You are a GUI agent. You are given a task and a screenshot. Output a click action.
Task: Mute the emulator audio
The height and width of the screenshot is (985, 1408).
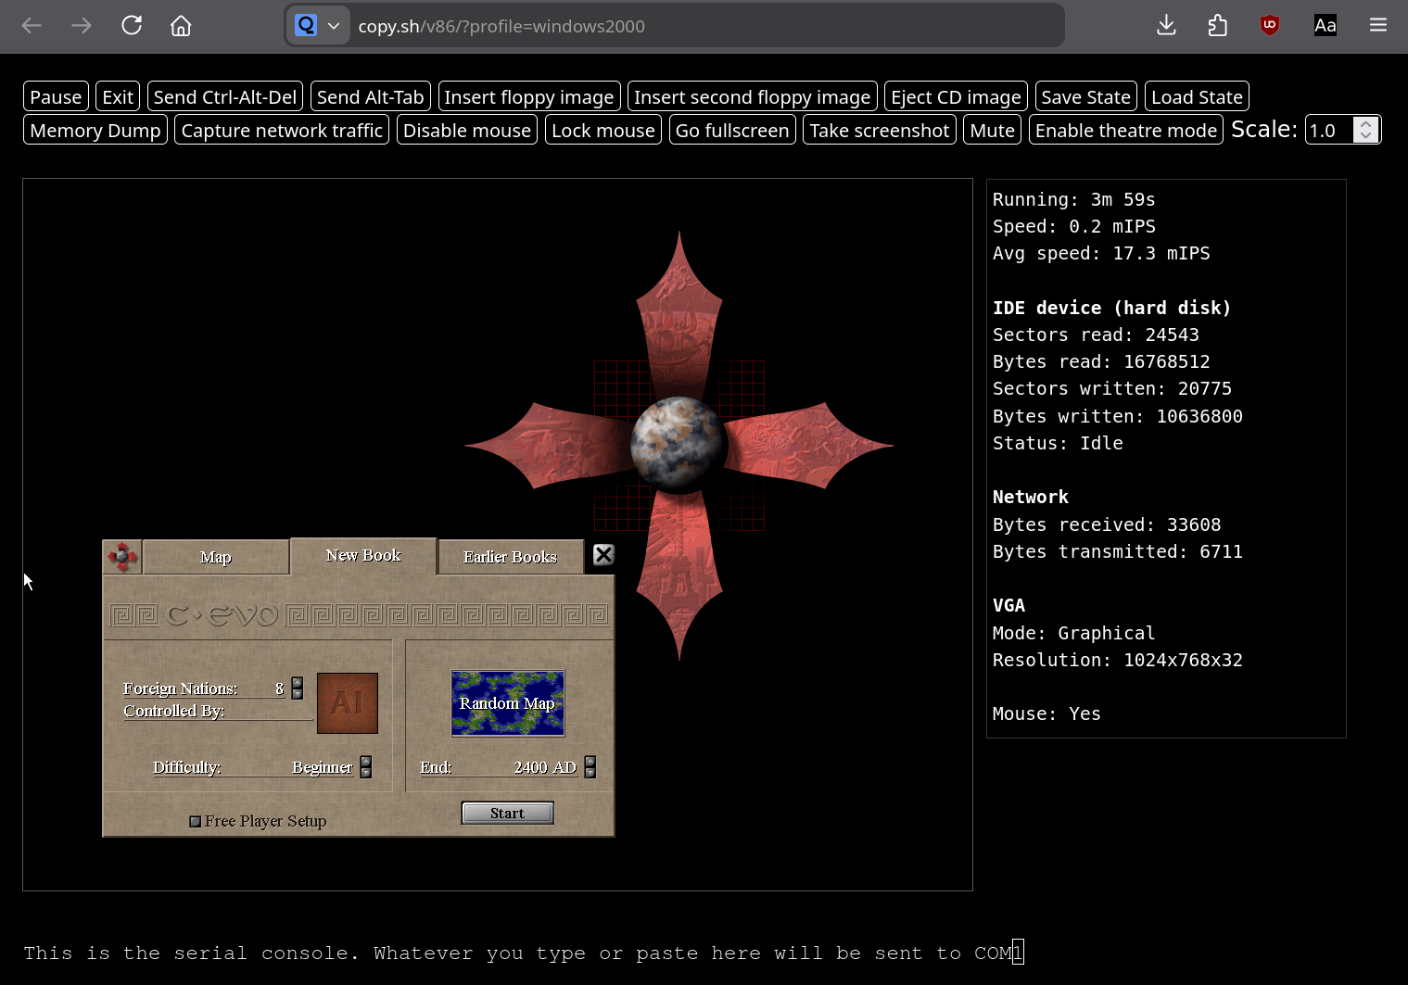coord(992,131)
